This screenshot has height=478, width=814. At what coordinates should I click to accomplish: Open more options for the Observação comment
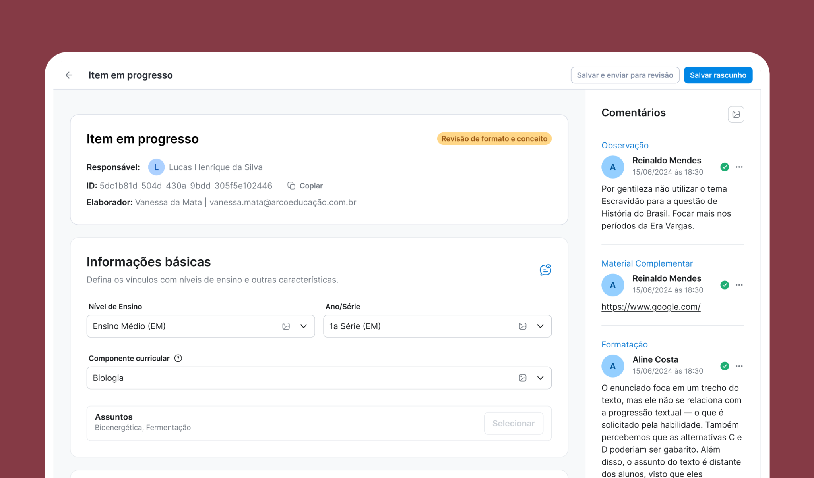click(739, 167)
